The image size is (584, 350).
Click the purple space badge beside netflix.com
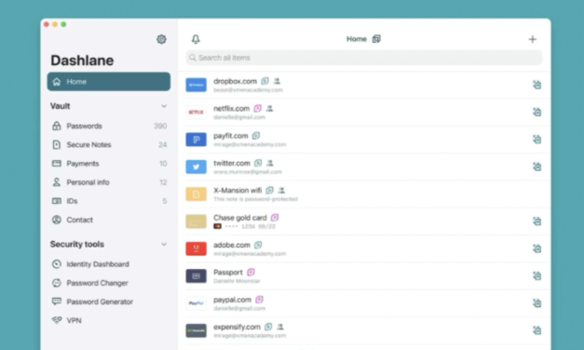[x=257, y=108]
